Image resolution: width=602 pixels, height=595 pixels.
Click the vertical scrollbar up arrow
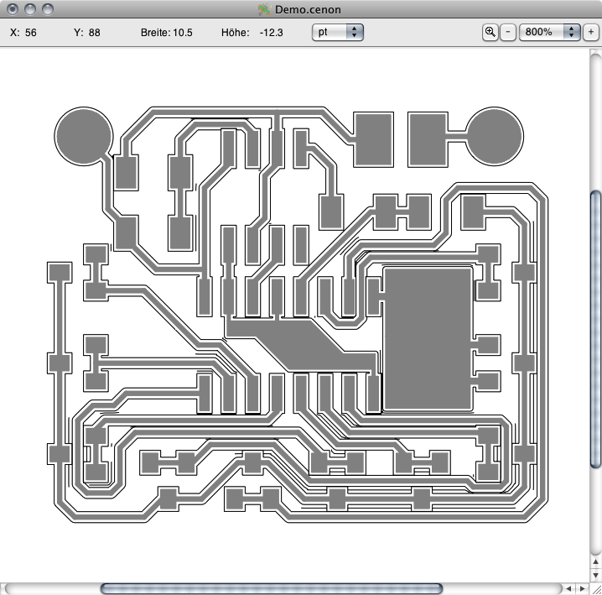tap(594, 560)
